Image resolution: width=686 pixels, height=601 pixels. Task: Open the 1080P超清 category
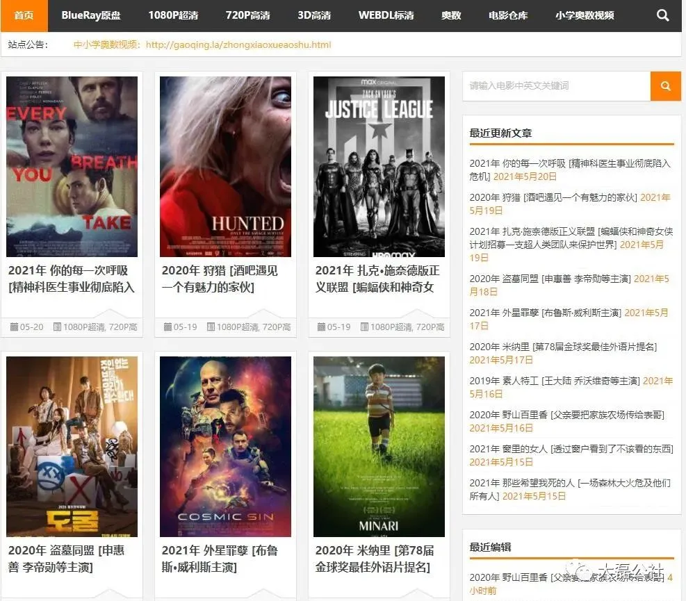click(173, 16)
